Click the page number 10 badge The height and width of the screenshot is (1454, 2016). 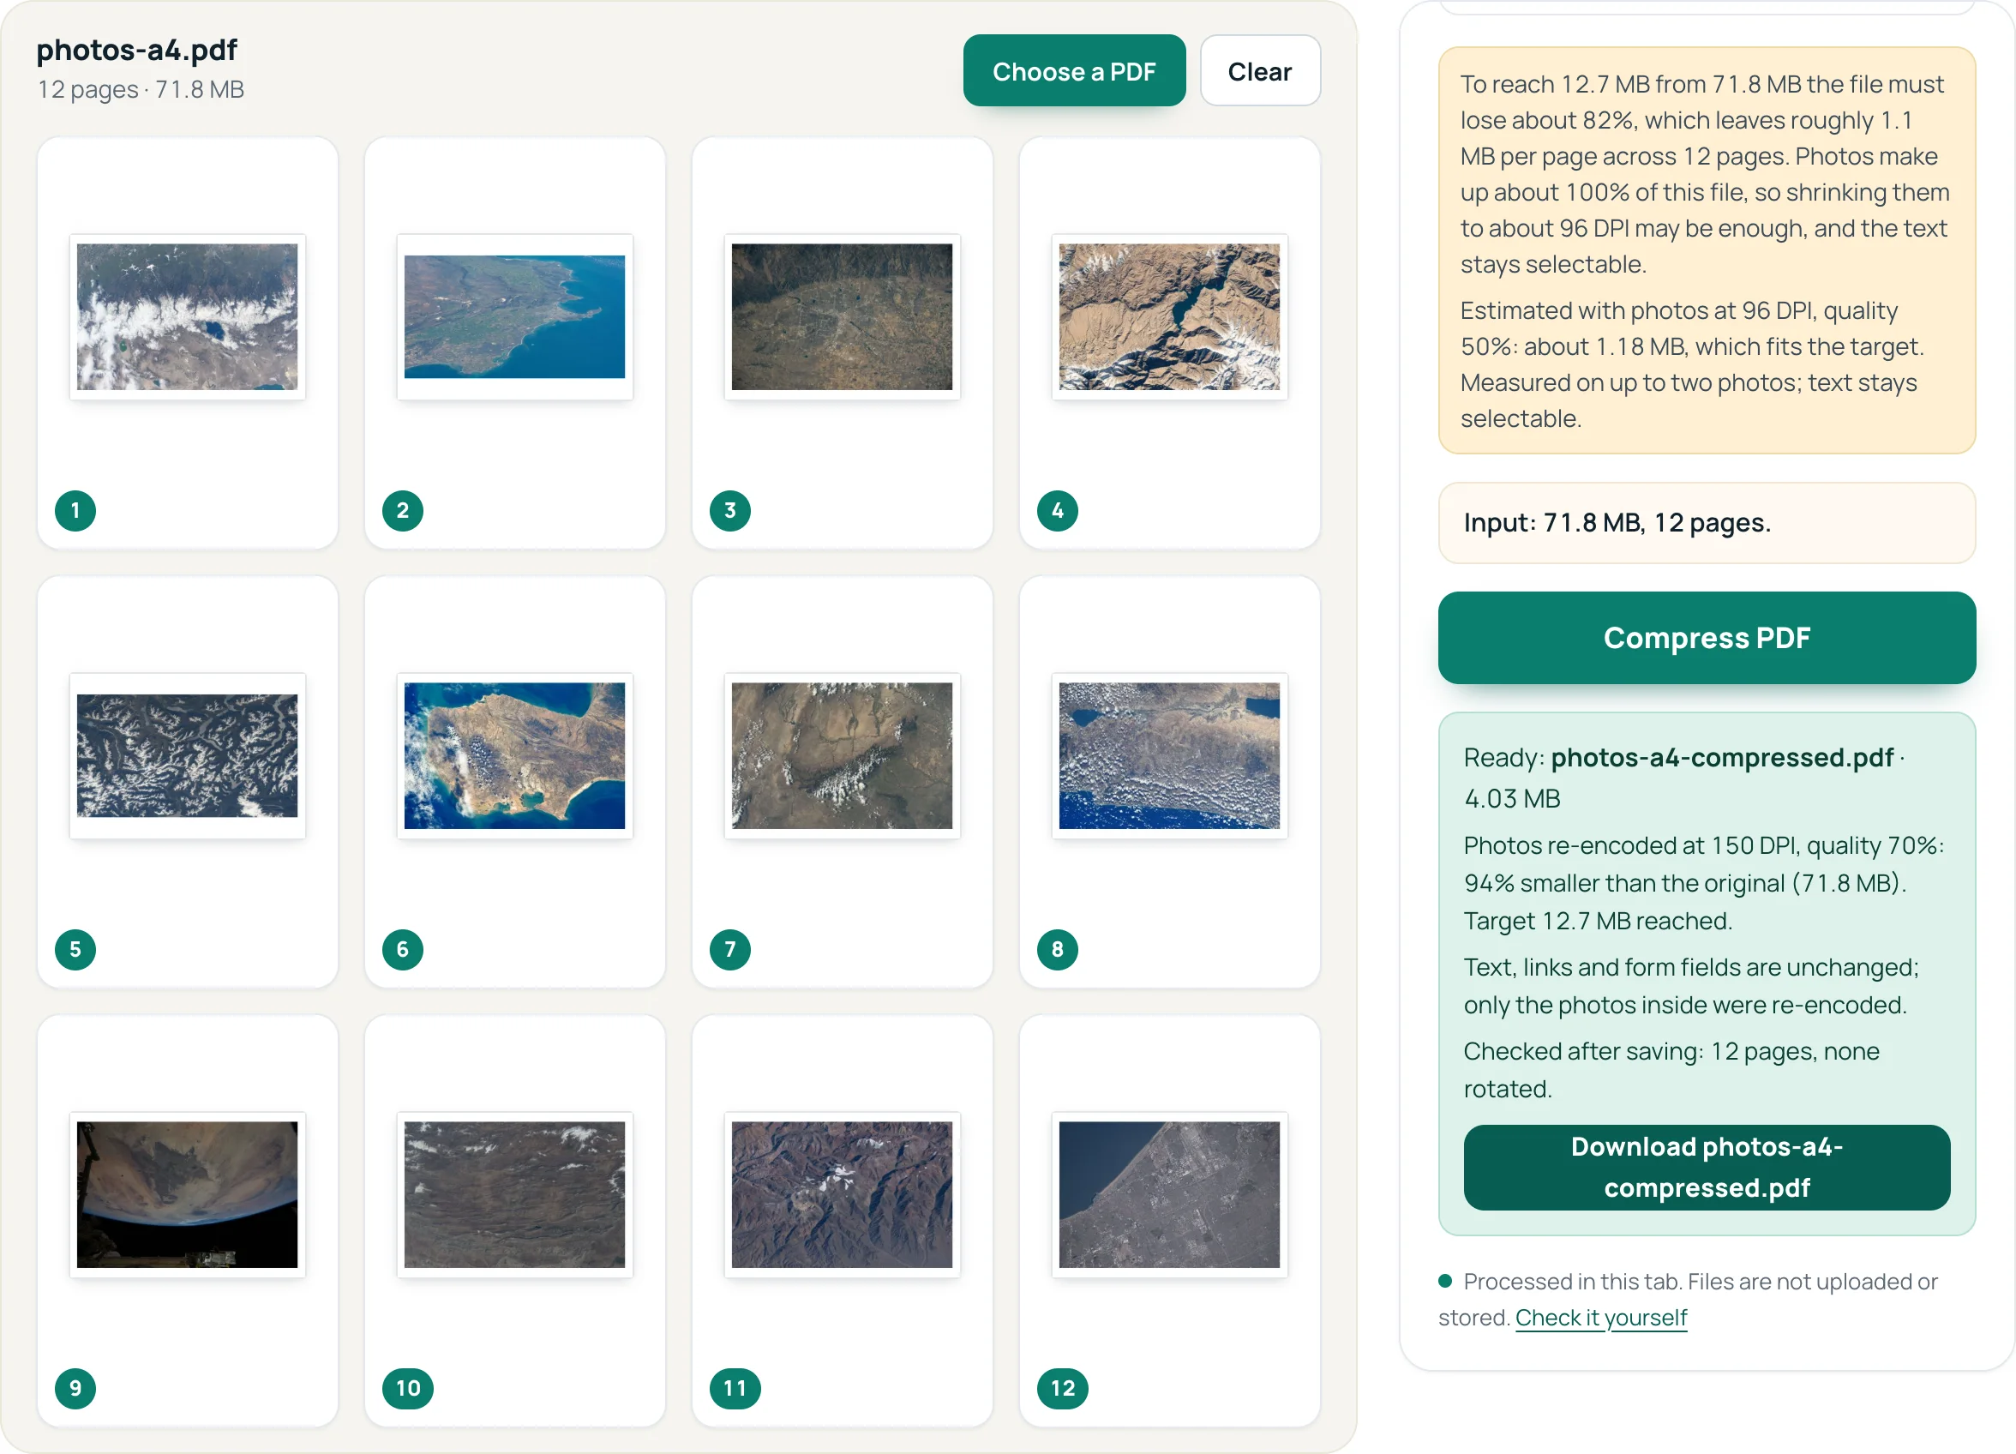408,1387
